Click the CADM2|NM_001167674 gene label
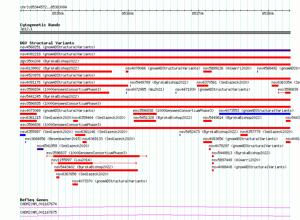 pyautogui.click(x=38, y=204)
